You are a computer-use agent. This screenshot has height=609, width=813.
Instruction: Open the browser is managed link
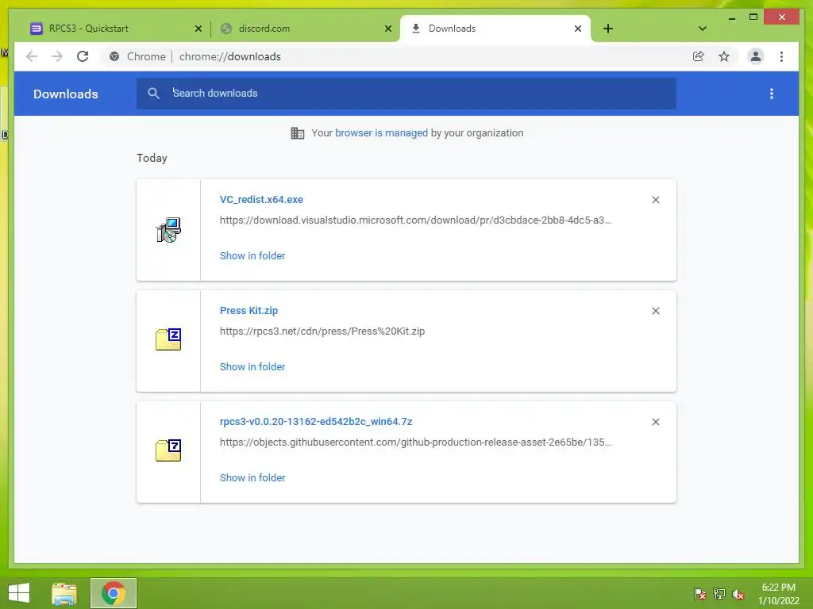[381, 132]
